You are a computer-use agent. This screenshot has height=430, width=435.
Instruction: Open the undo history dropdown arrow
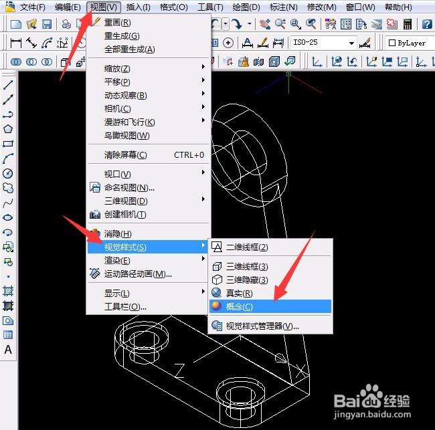pos(226,24)
